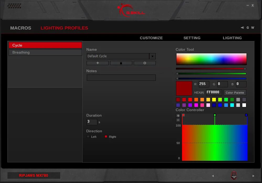Choose the magenta palette swatch
Viewport: 262px width, 183px height.
(x=196, y=105)
